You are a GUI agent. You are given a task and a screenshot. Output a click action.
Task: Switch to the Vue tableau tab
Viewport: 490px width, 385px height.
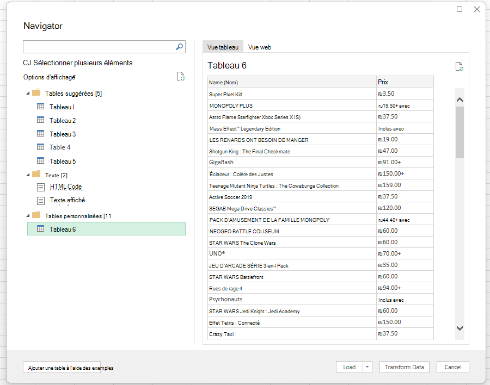click(x=223, y=47)
